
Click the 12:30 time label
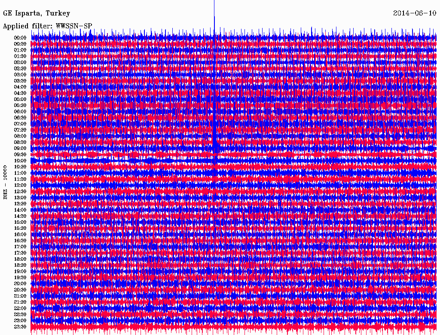pyautogui.click(x=20, y=192)
